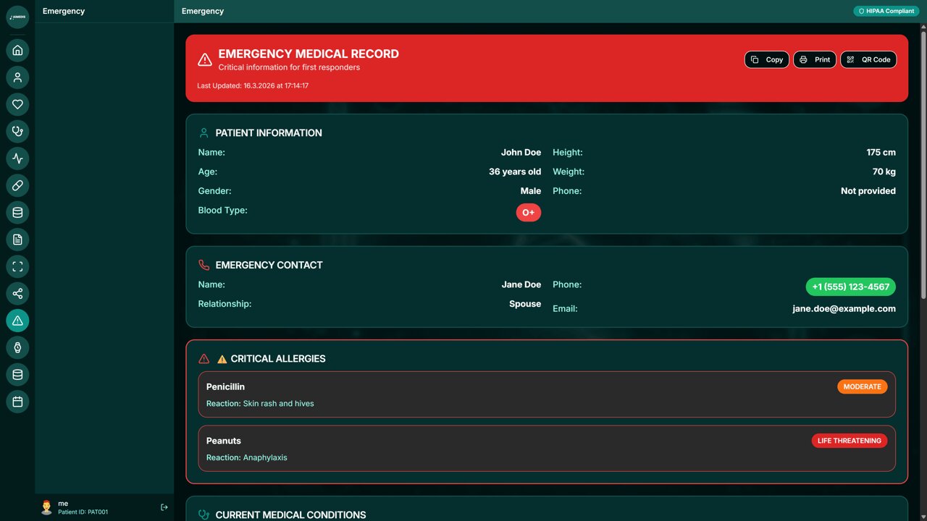This screenshot has height=521, width=927.
Task: Click the email 'jane.doe@example.com'
Action: pos(844,309)
